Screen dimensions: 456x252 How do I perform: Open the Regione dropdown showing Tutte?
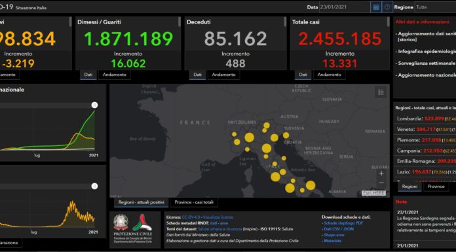click(435, 7)
